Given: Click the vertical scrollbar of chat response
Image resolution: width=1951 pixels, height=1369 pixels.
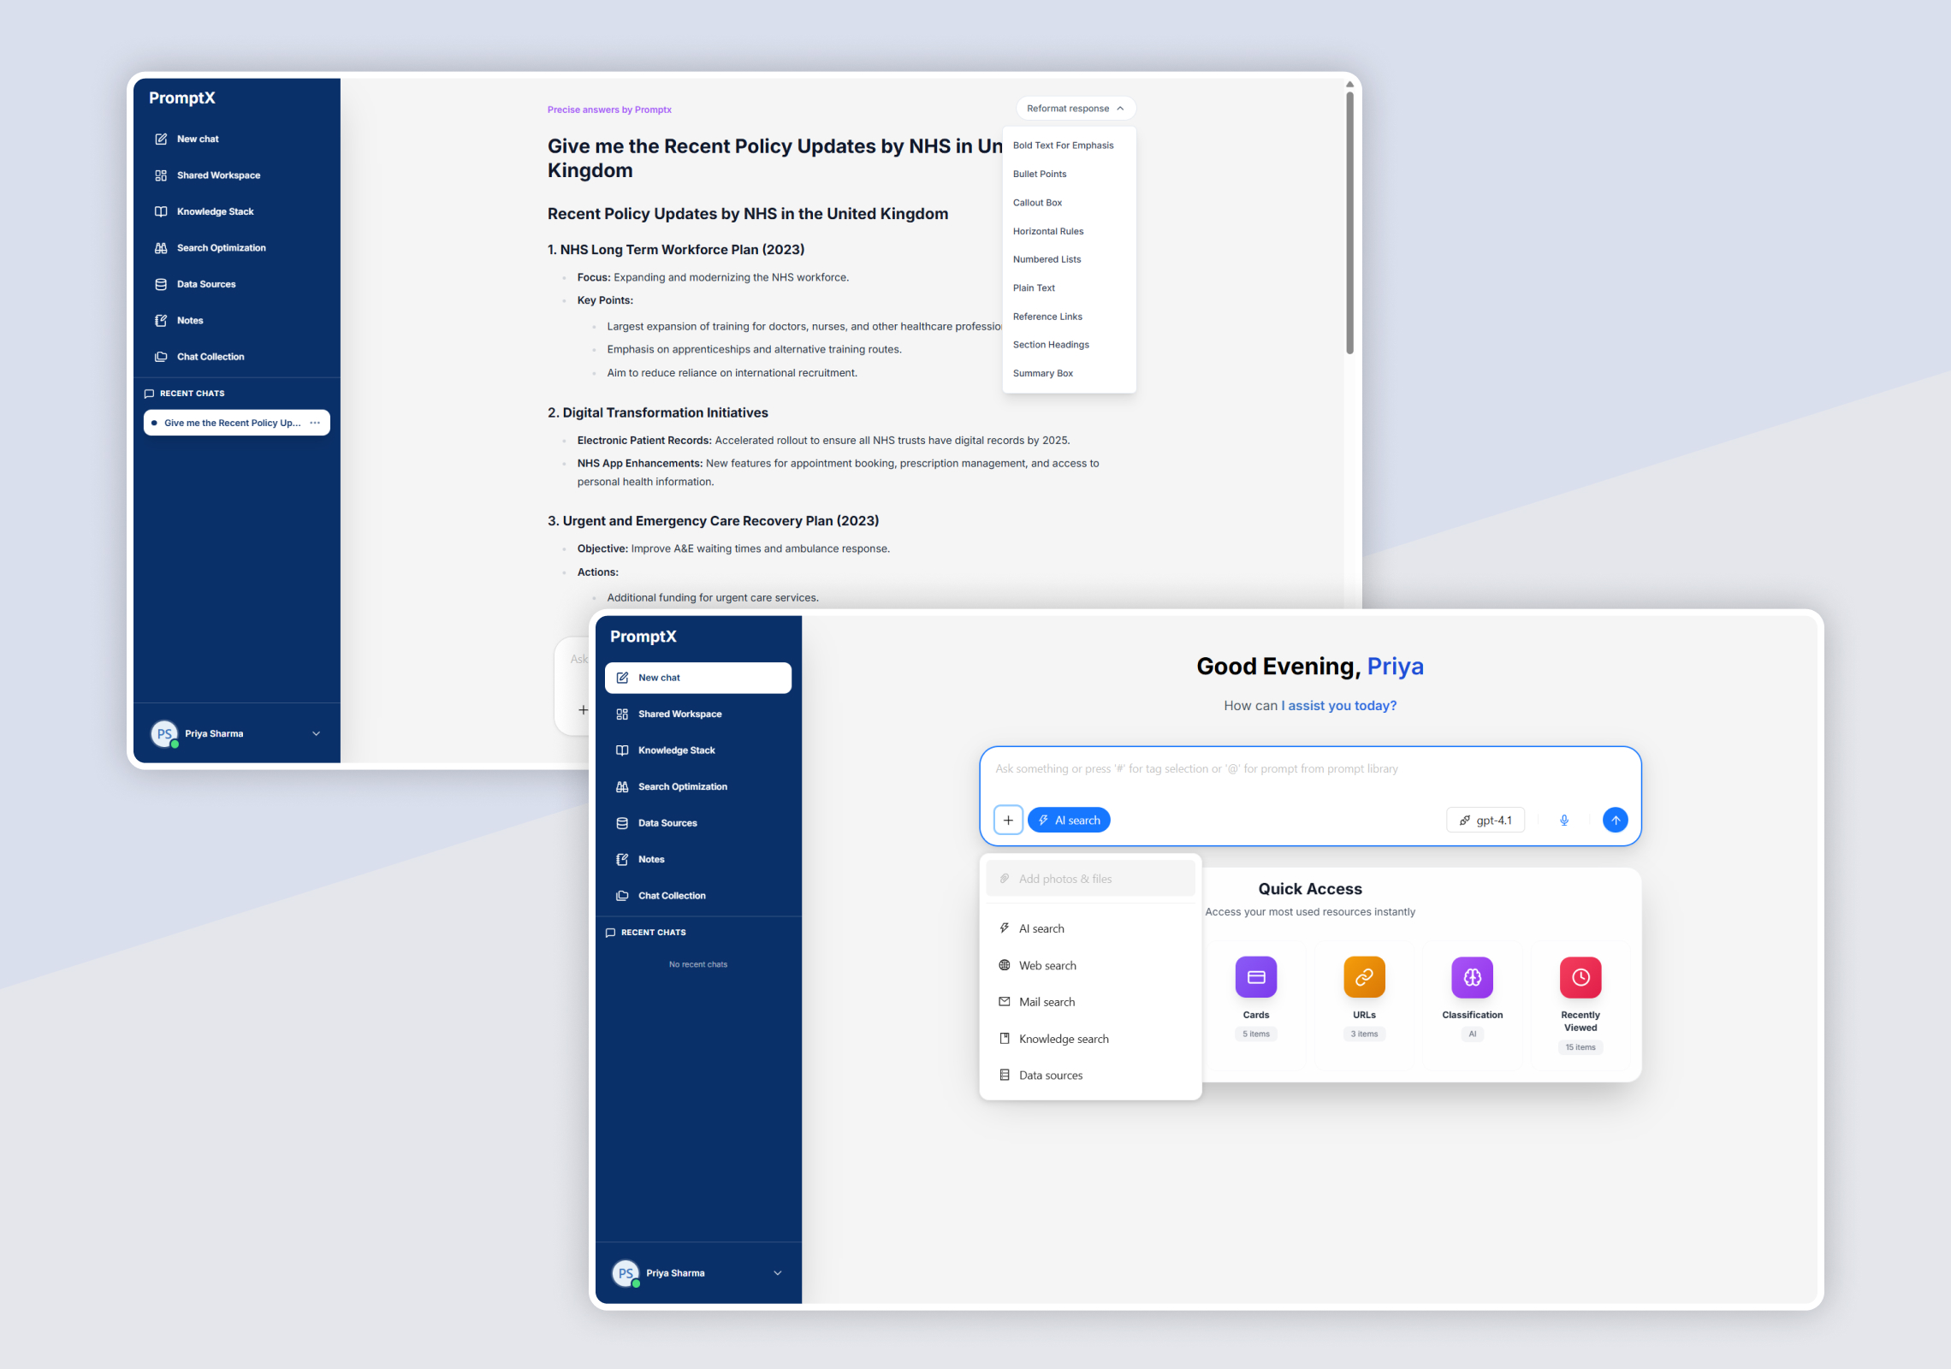Looking at the screenshot, I should [1349, 222].
